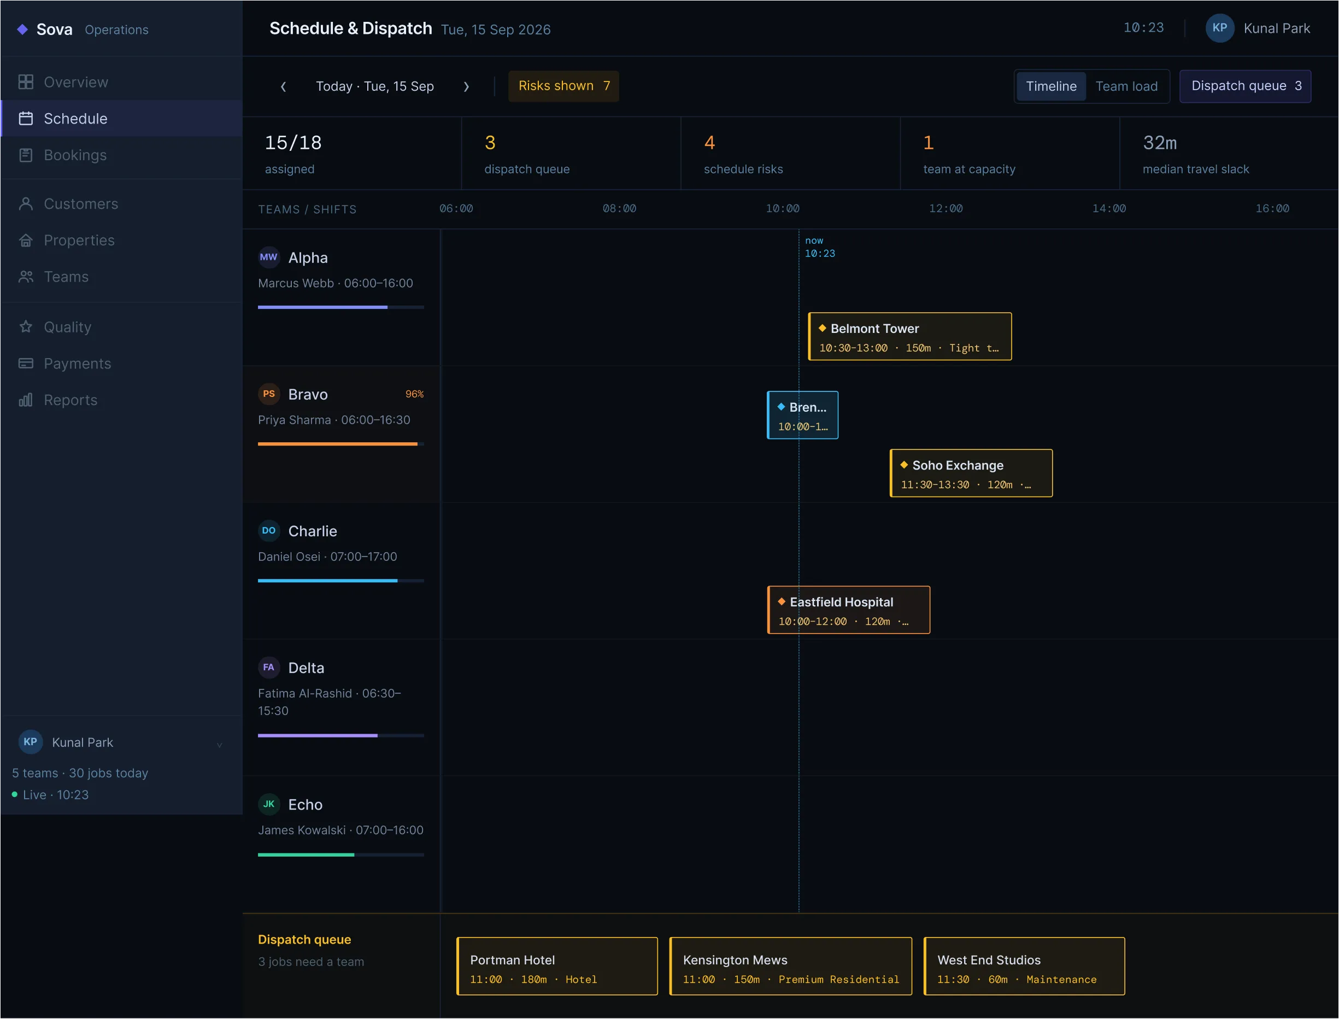Image resolution: width=1339 pixels, height=1019 pixels.
Task: Click the now 10:23 timeline marker
Action: pos(819,247)
